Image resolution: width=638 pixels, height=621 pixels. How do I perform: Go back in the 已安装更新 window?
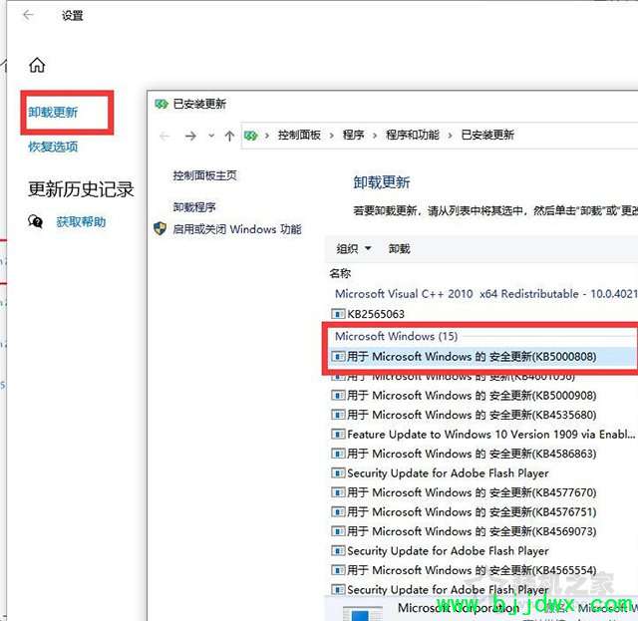(x=164, y=136)
